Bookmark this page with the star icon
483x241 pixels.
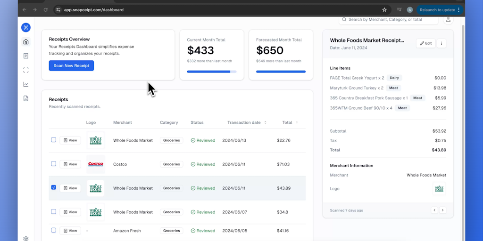[x=384, y=9]
